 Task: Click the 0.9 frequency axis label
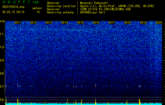click(2, 60)
